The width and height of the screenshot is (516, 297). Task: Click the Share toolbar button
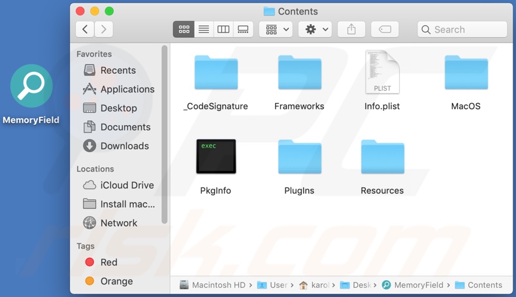[x=351, y=29]
